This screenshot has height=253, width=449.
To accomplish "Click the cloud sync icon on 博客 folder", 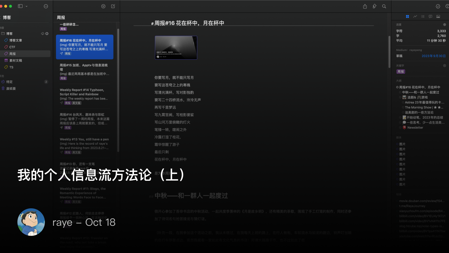I will (42, 33).
